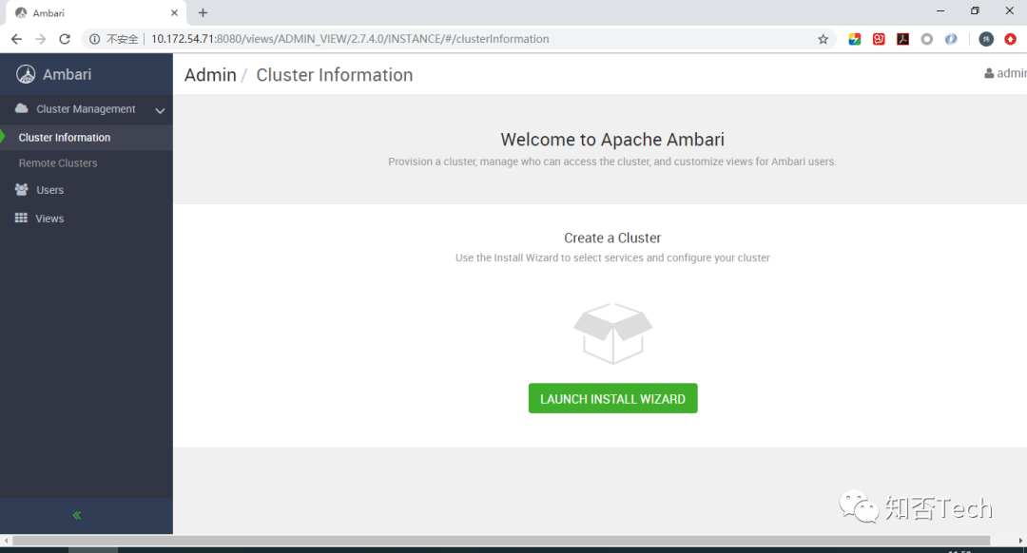The height and width of the screenshot is (553, 1027).
Task: Open the browser profile avatar
Action: point(986,39)
